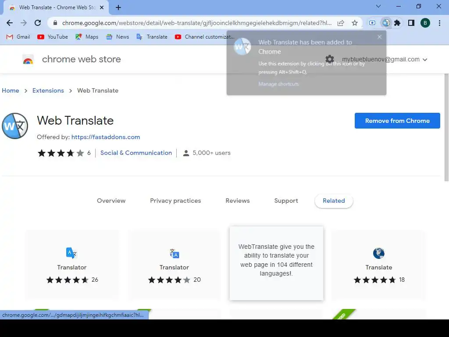449x337 pixels.
Task: Share this page via share icon
Action: 341,23
